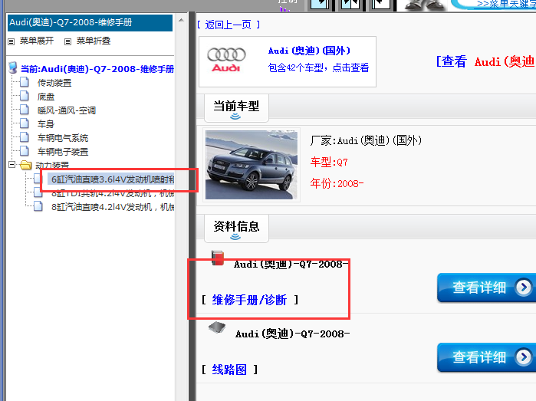
Task: Click the document icon next to 车身
Action: [25, 123]
